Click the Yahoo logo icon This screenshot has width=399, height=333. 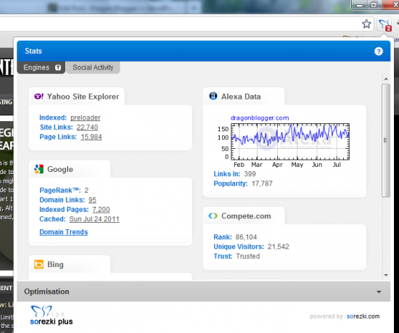38,96
